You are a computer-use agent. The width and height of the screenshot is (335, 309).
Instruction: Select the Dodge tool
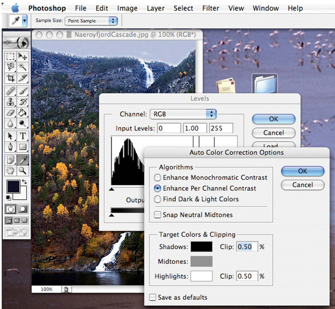[x=23, y=123]
